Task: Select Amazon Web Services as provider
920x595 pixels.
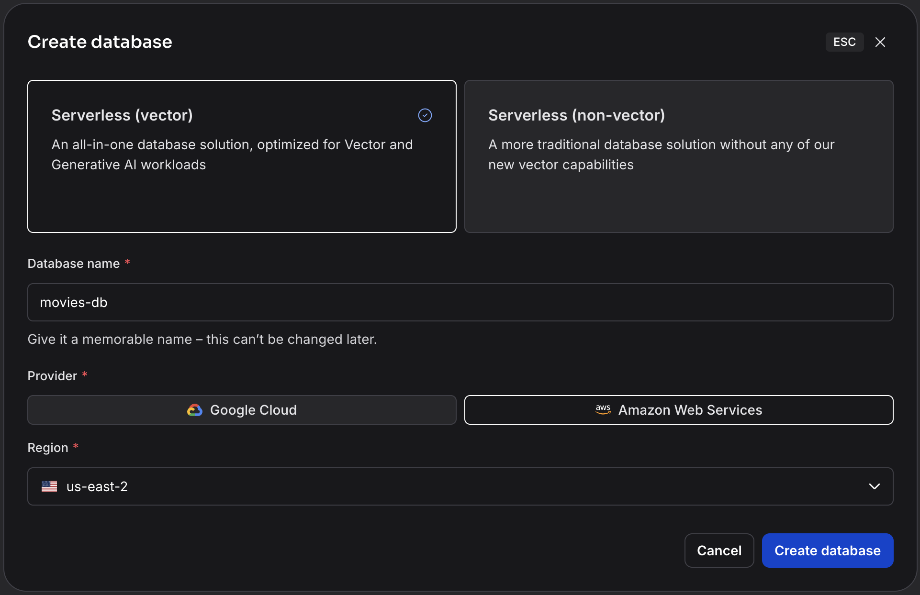Action: click(x=679, y=410)
